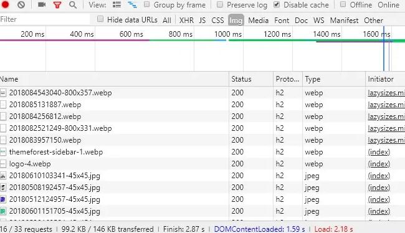Toggle the capture screenshots camera icon

[x=42, y=4]
